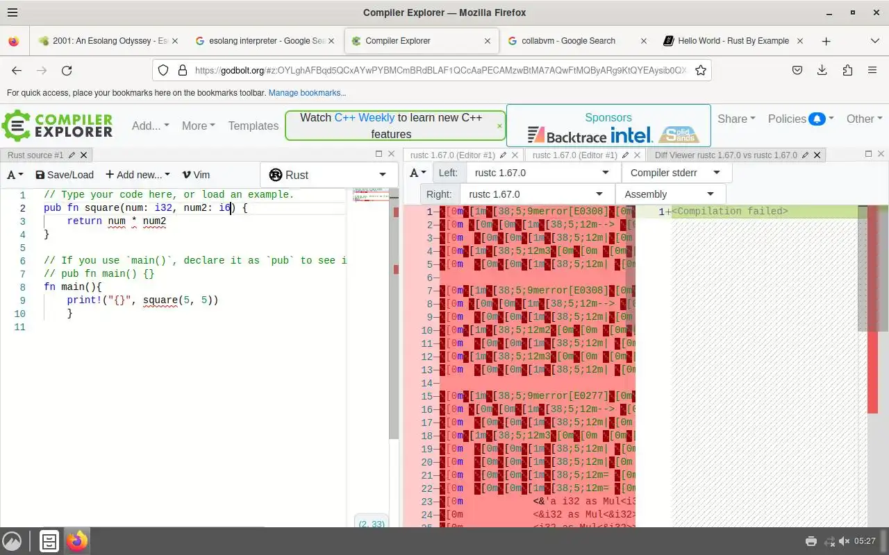Follow the C++ Weekly link
Viewport: 889px width, 555px height.
tap(364, 117)
